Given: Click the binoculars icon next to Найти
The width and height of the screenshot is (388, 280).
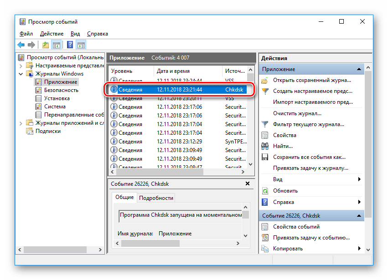Looking at the screenshot, I should click(x=264, y=146).
